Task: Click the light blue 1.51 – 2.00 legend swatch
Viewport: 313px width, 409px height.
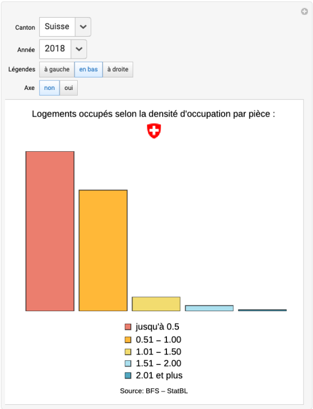Action: (x=128, y=363)
